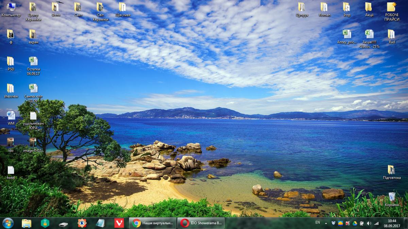Launch Vivaldi browser from the taskbar
The width and height of the screenshot is (408, 229).
click(x=119, y=223)
